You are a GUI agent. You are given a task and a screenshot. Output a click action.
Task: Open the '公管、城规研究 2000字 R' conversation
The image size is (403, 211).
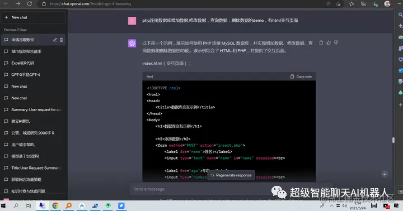point(34,133)
